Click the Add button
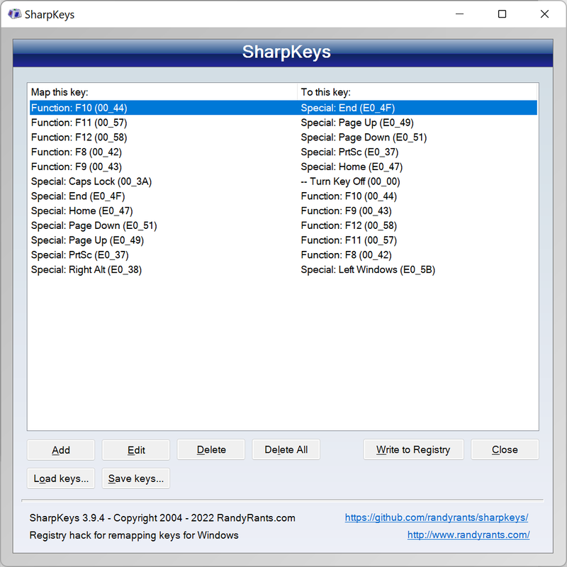 (x=61, y=450)
